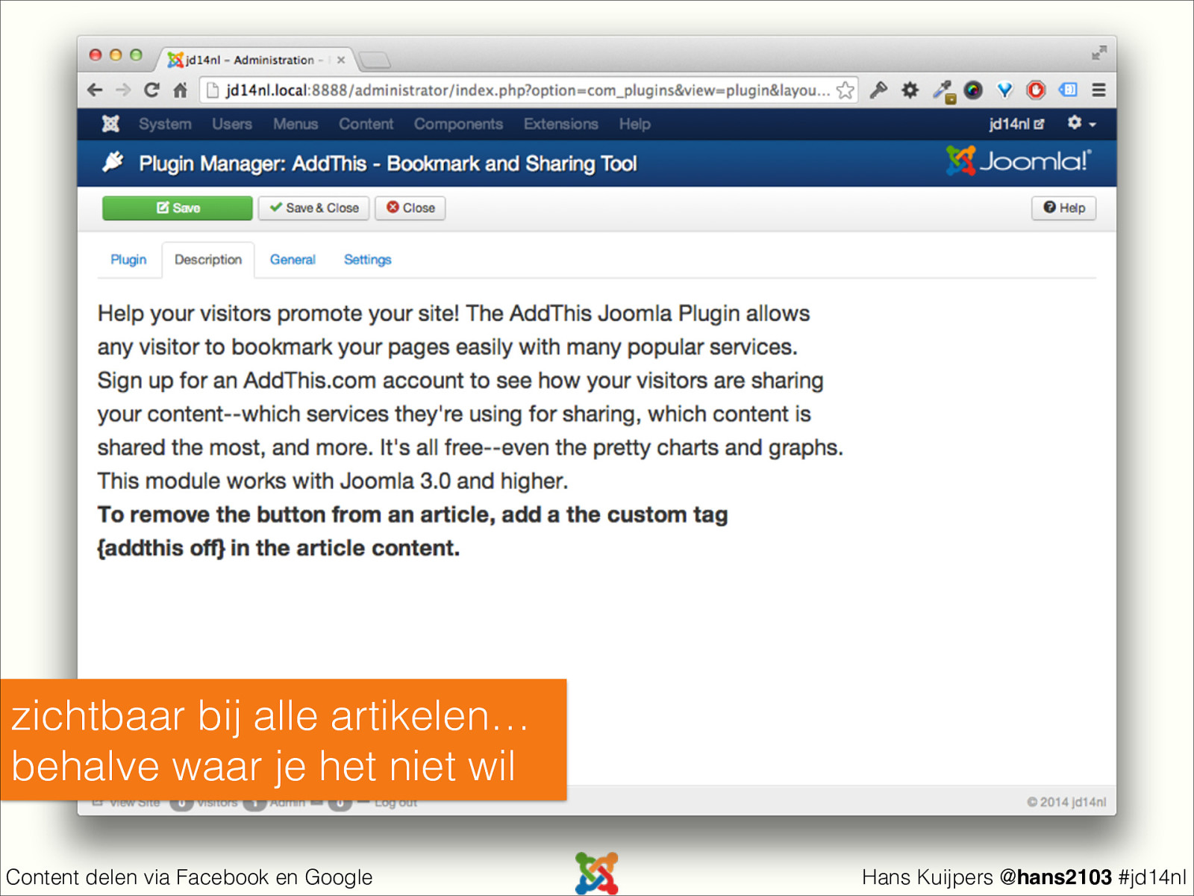Click the Plugin Manager: AddThis page title
This screenshot has height=896, width=1194.
387,164
